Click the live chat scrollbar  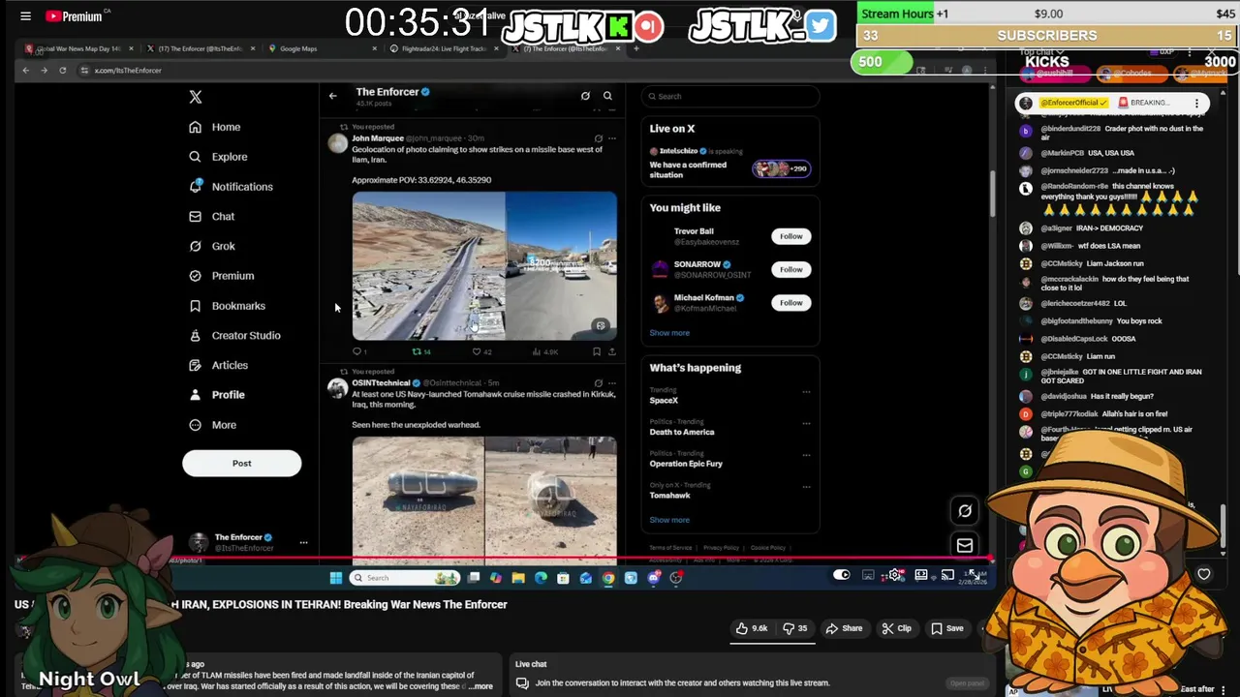pyautogui.click(x=1224, y=524)
